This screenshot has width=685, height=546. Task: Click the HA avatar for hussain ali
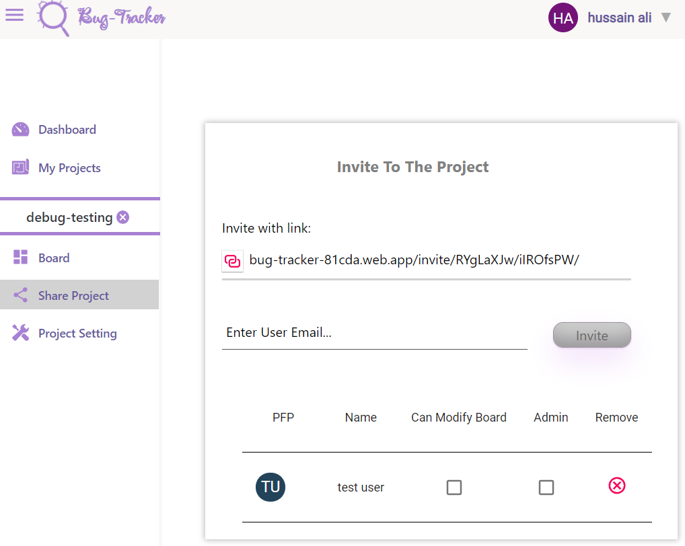pos(563,17)
